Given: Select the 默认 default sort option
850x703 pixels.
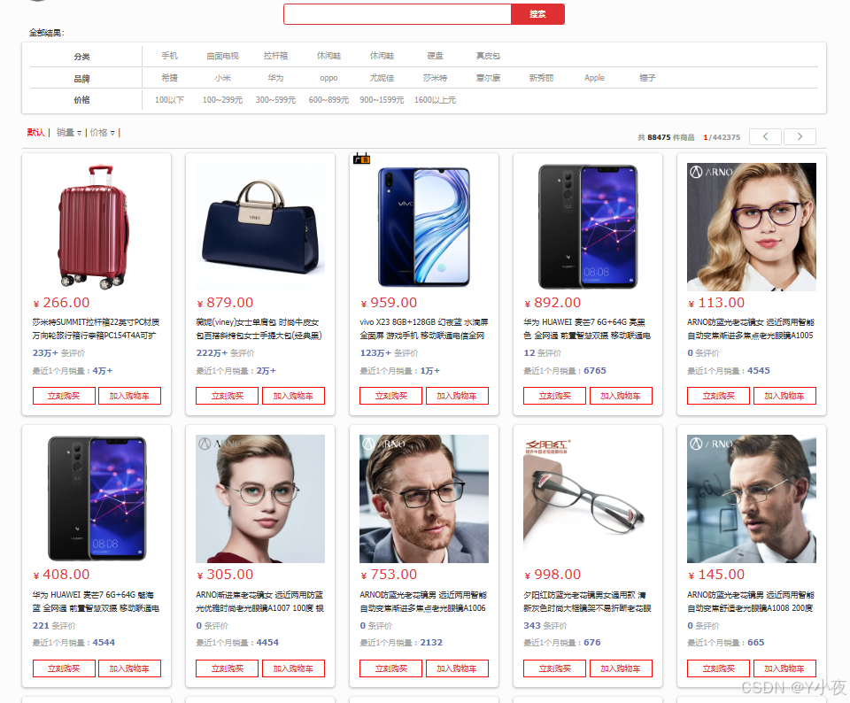Looking at the screenshot, I should click(35, 132).
